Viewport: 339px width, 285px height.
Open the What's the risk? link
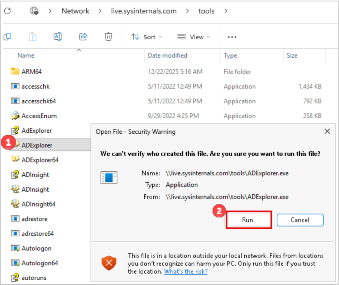186,271
